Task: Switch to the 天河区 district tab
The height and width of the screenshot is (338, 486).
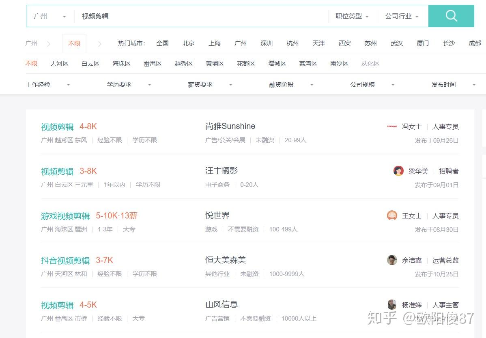Action: tap(59, 63)
